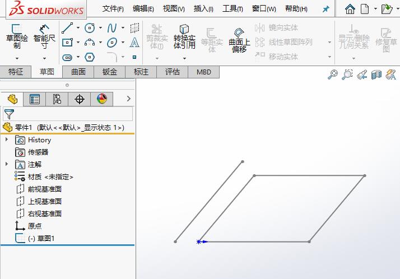Pin the menu bar with pushpin
The width and height of the screenshot is (400, 279).
(x=325, y=9)
